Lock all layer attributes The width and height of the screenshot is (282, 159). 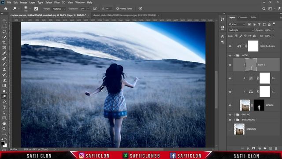pyautogui.click(x=254, y=36)
